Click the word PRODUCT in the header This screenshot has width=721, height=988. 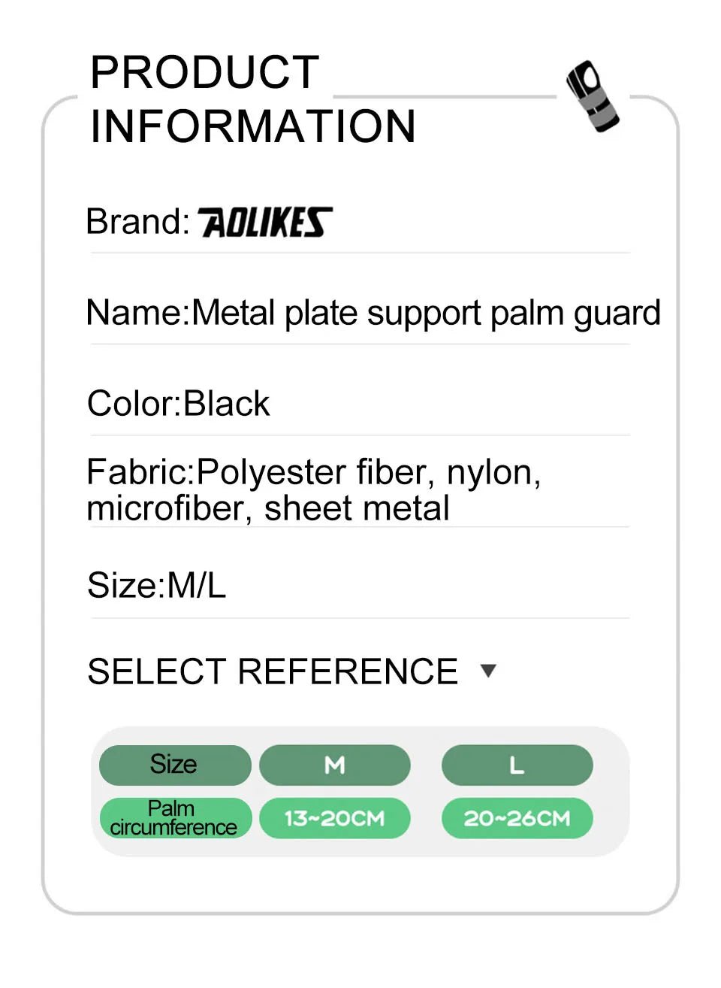click(x=205, y=72)
